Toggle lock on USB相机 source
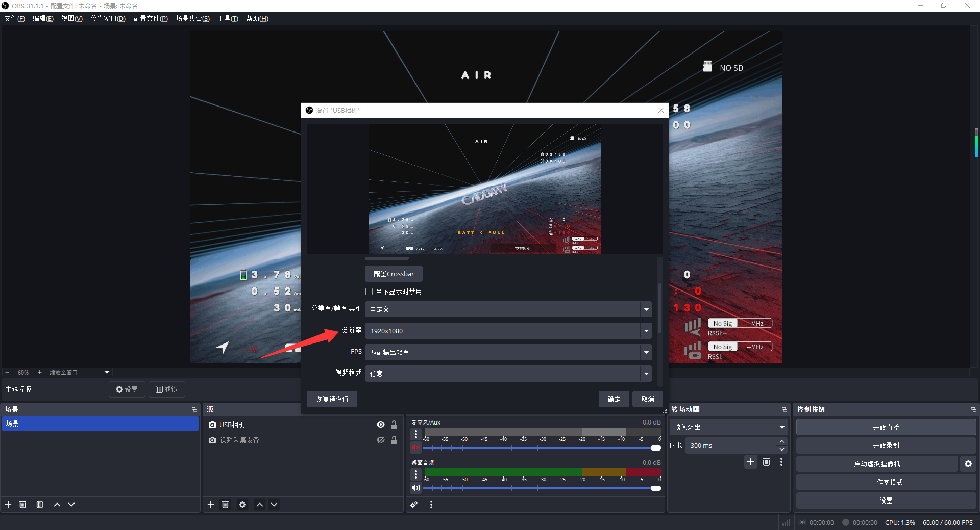Viewport: 980px width, 530px height. pos(394,425)
